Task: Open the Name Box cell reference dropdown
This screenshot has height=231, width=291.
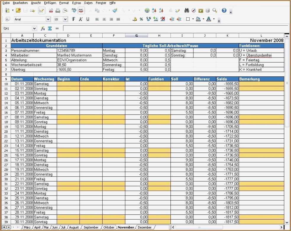Action: point(34,29)
